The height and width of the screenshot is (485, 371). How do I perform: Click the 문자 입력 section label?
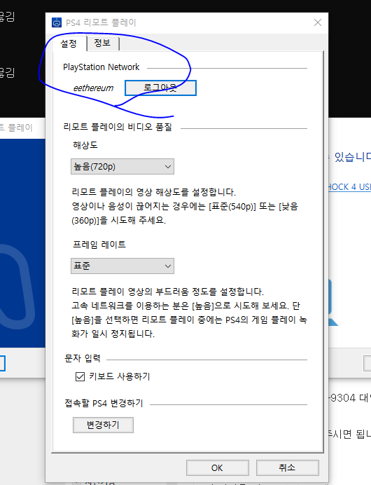[x=83, y=358]
